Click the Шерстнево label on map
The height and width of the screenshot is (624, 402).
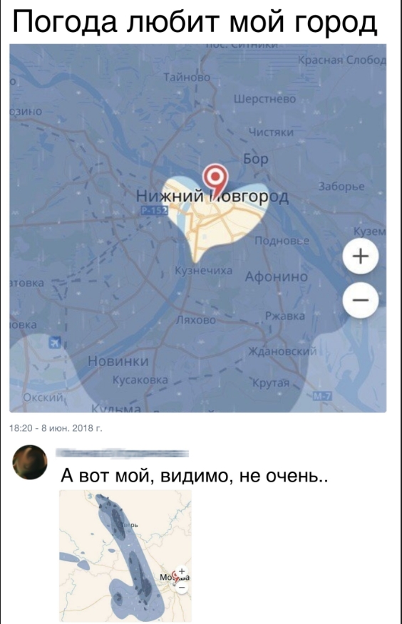[264, 99]
